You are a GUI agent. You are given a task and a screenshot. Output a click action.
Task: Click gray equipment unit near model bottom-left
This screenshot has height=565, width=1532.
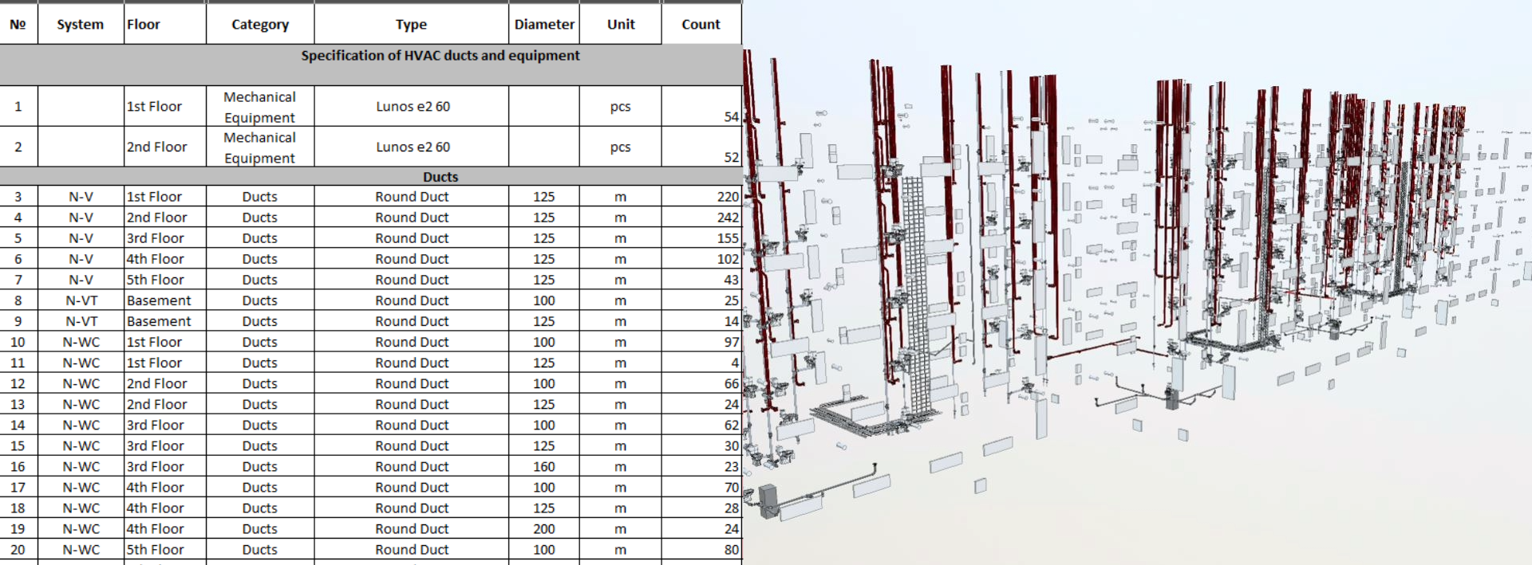point(768,501)
